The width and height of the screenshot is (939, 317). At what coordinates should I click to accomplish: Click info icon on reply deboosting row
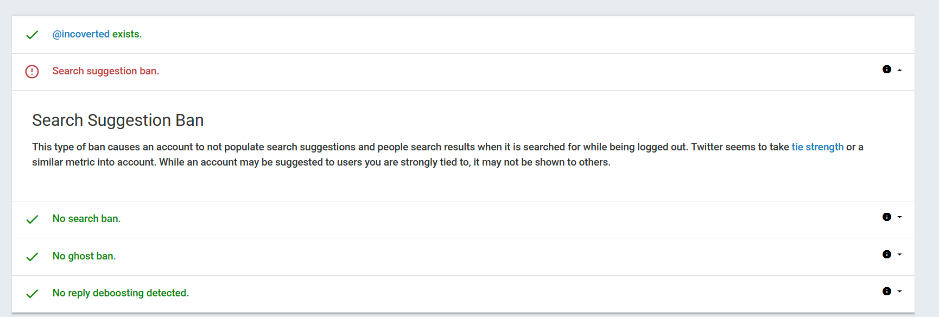[887, 291]
